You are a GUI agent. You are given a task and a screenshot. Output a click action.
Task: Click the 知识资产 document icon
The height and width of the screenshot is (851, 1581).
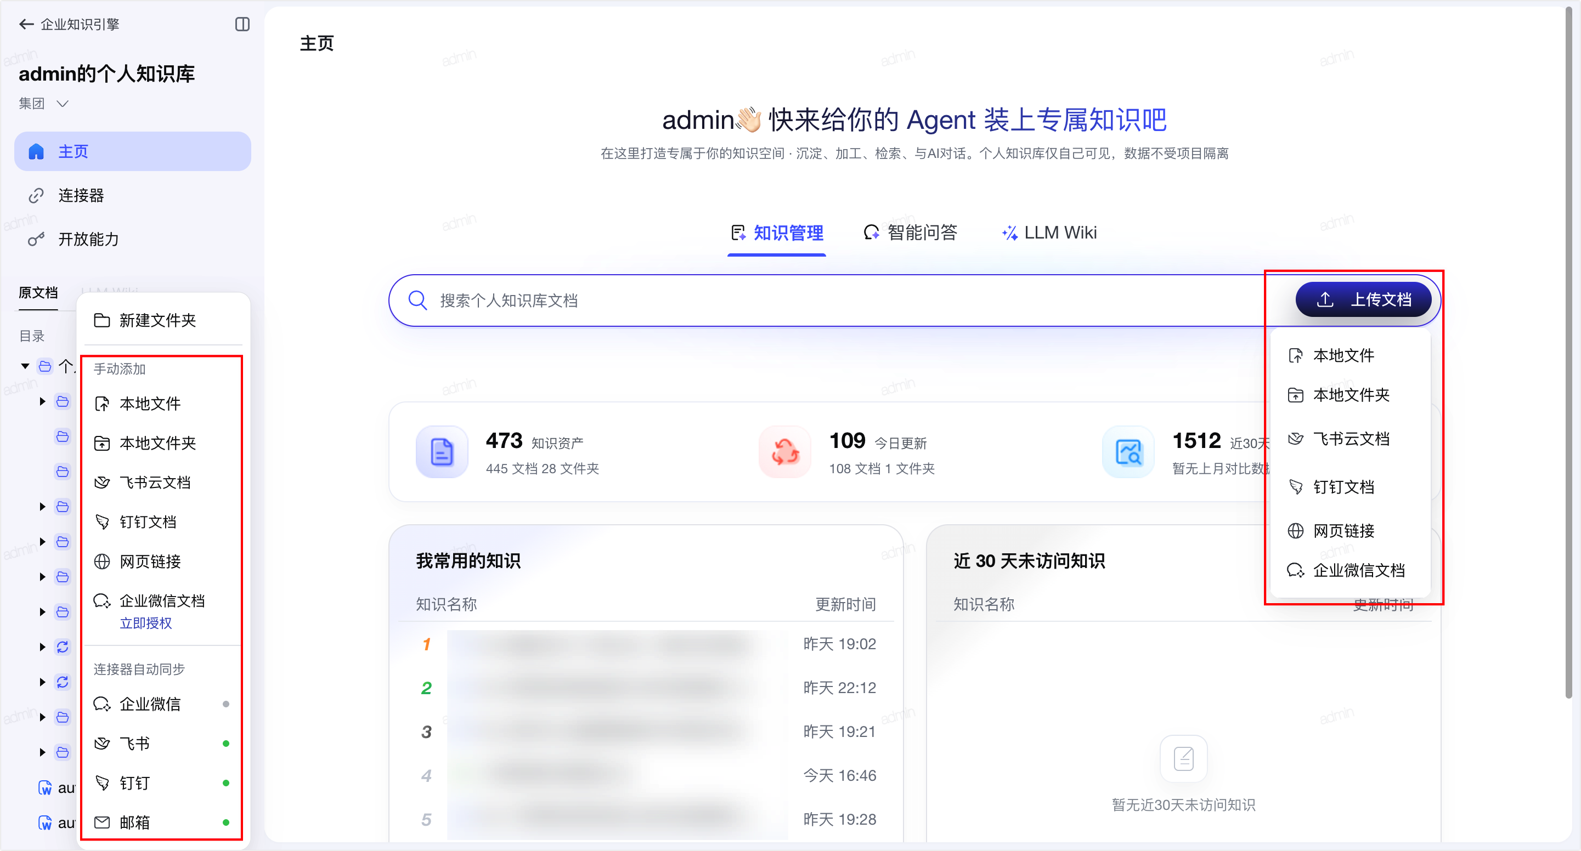click(442, 452)
